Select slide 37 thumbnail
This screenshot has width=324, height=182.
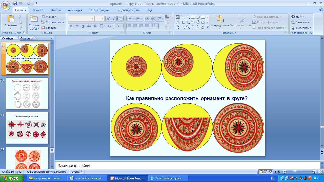(x=27, y=93)
